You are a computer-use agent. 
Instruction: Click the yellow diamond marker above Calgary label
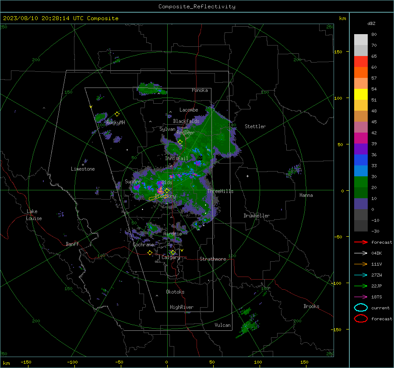coord(173,252)
